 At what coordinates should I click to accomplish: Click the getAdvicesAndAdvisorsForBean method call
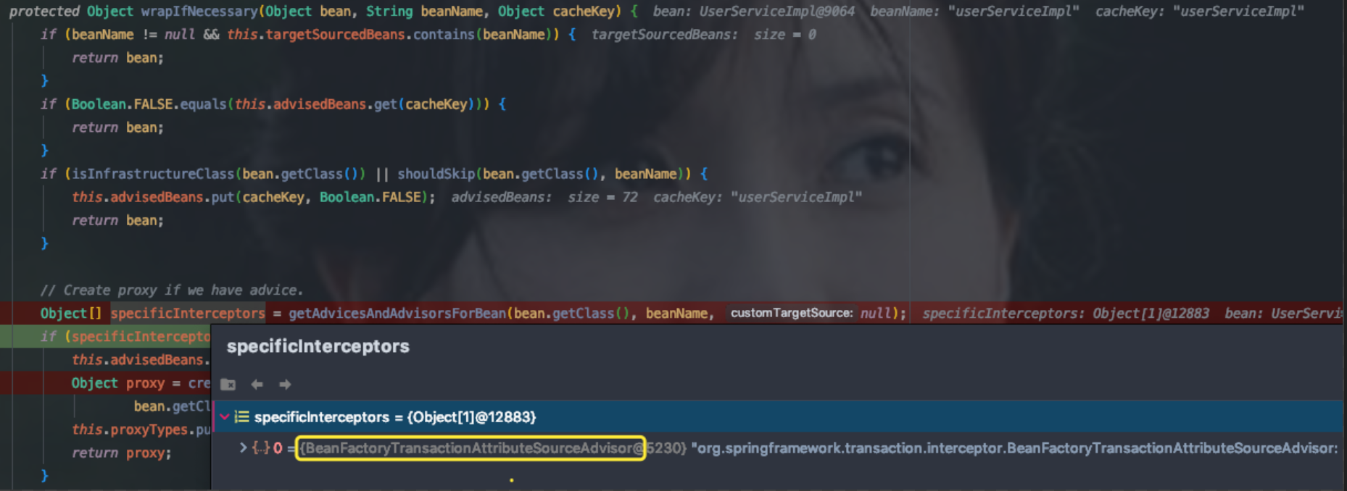pyautogui.click(x=397, y=314)
